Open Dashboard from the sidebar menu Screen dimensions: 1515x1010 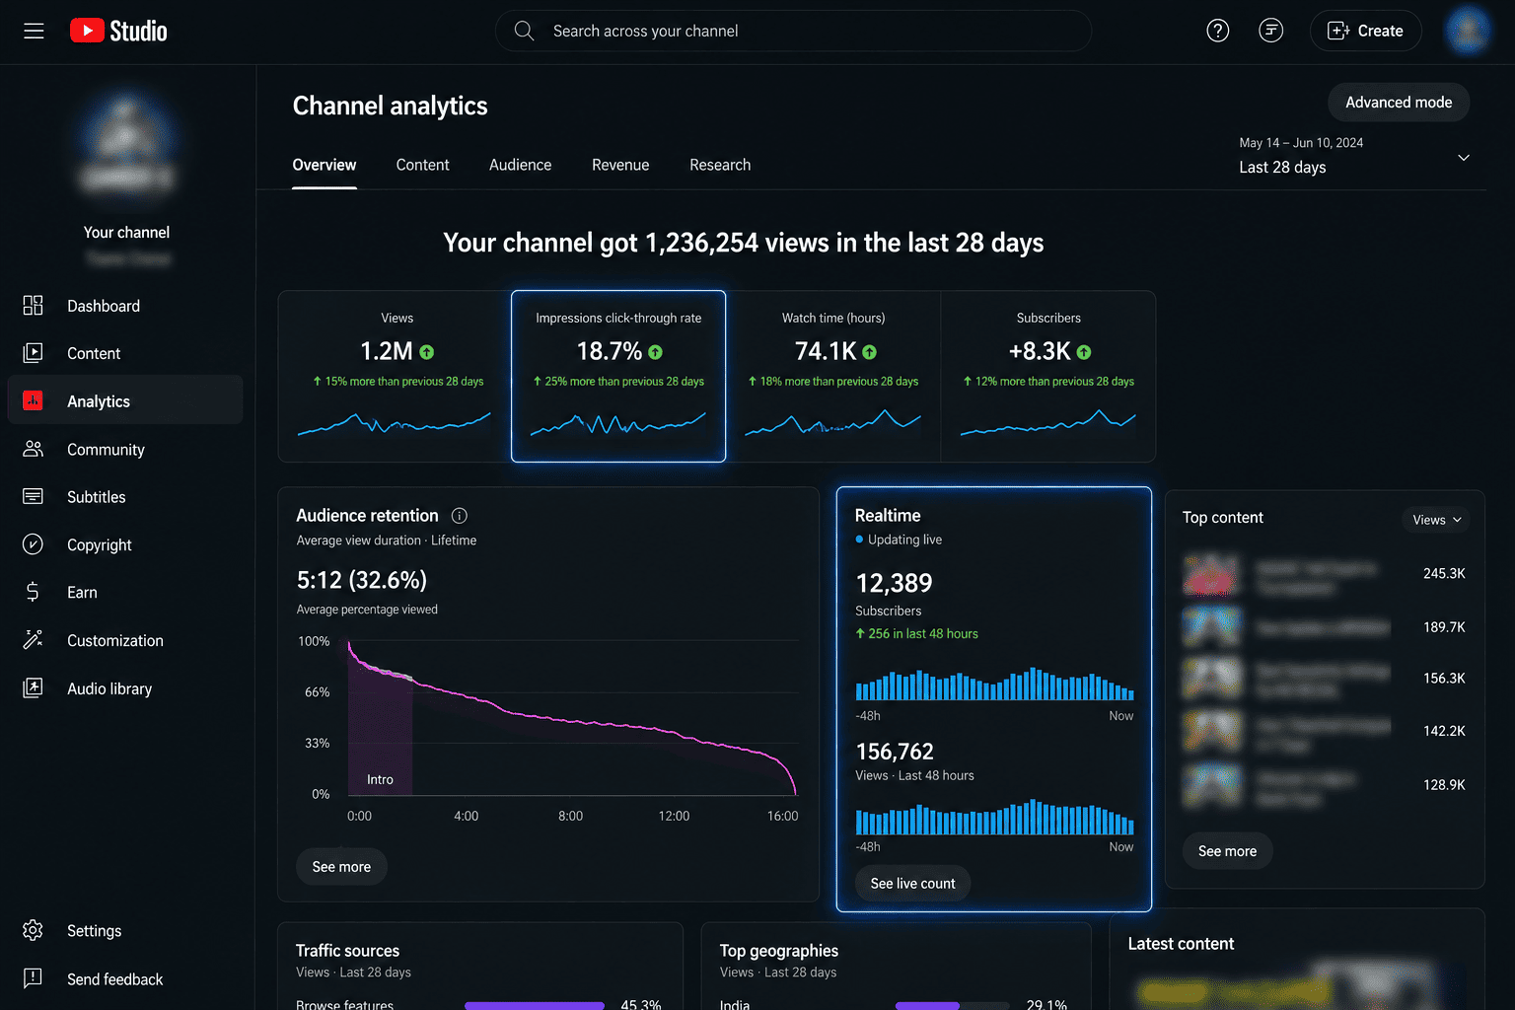125,306
